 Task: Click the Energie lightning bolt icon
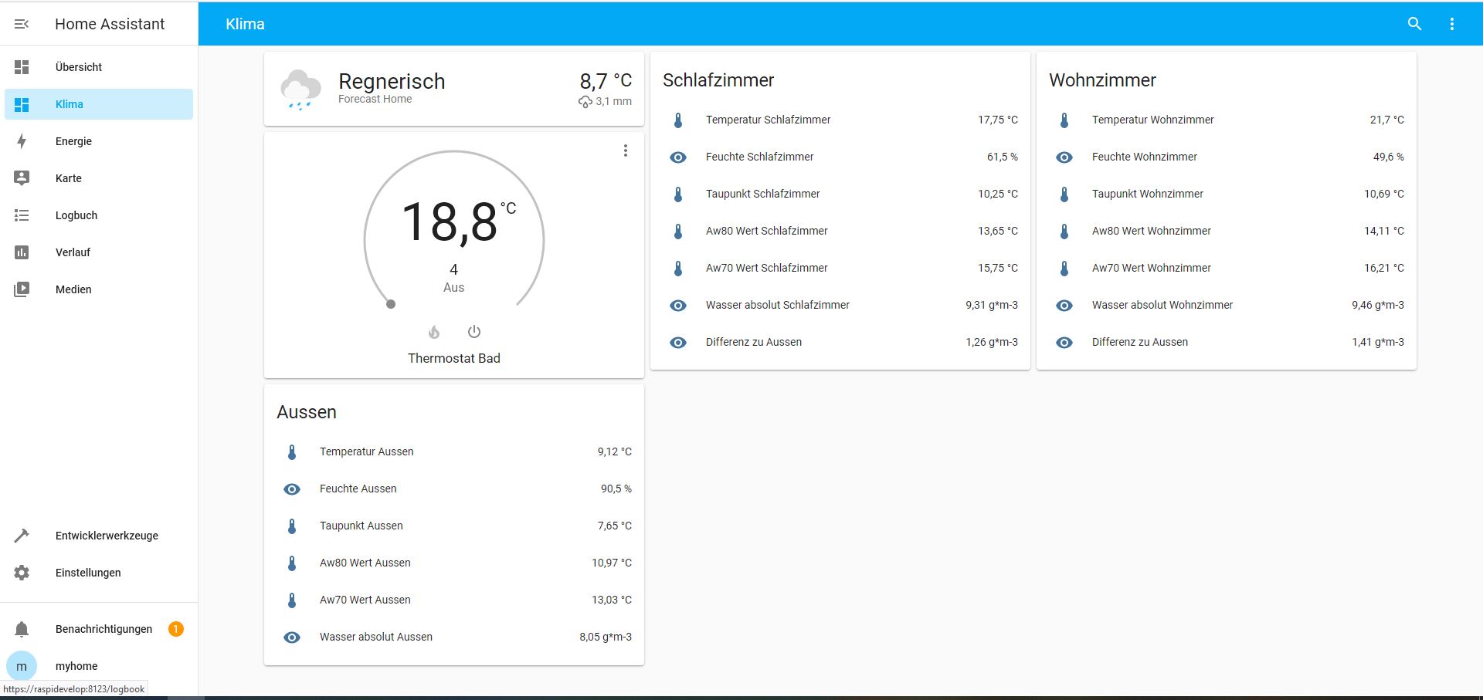22,141
